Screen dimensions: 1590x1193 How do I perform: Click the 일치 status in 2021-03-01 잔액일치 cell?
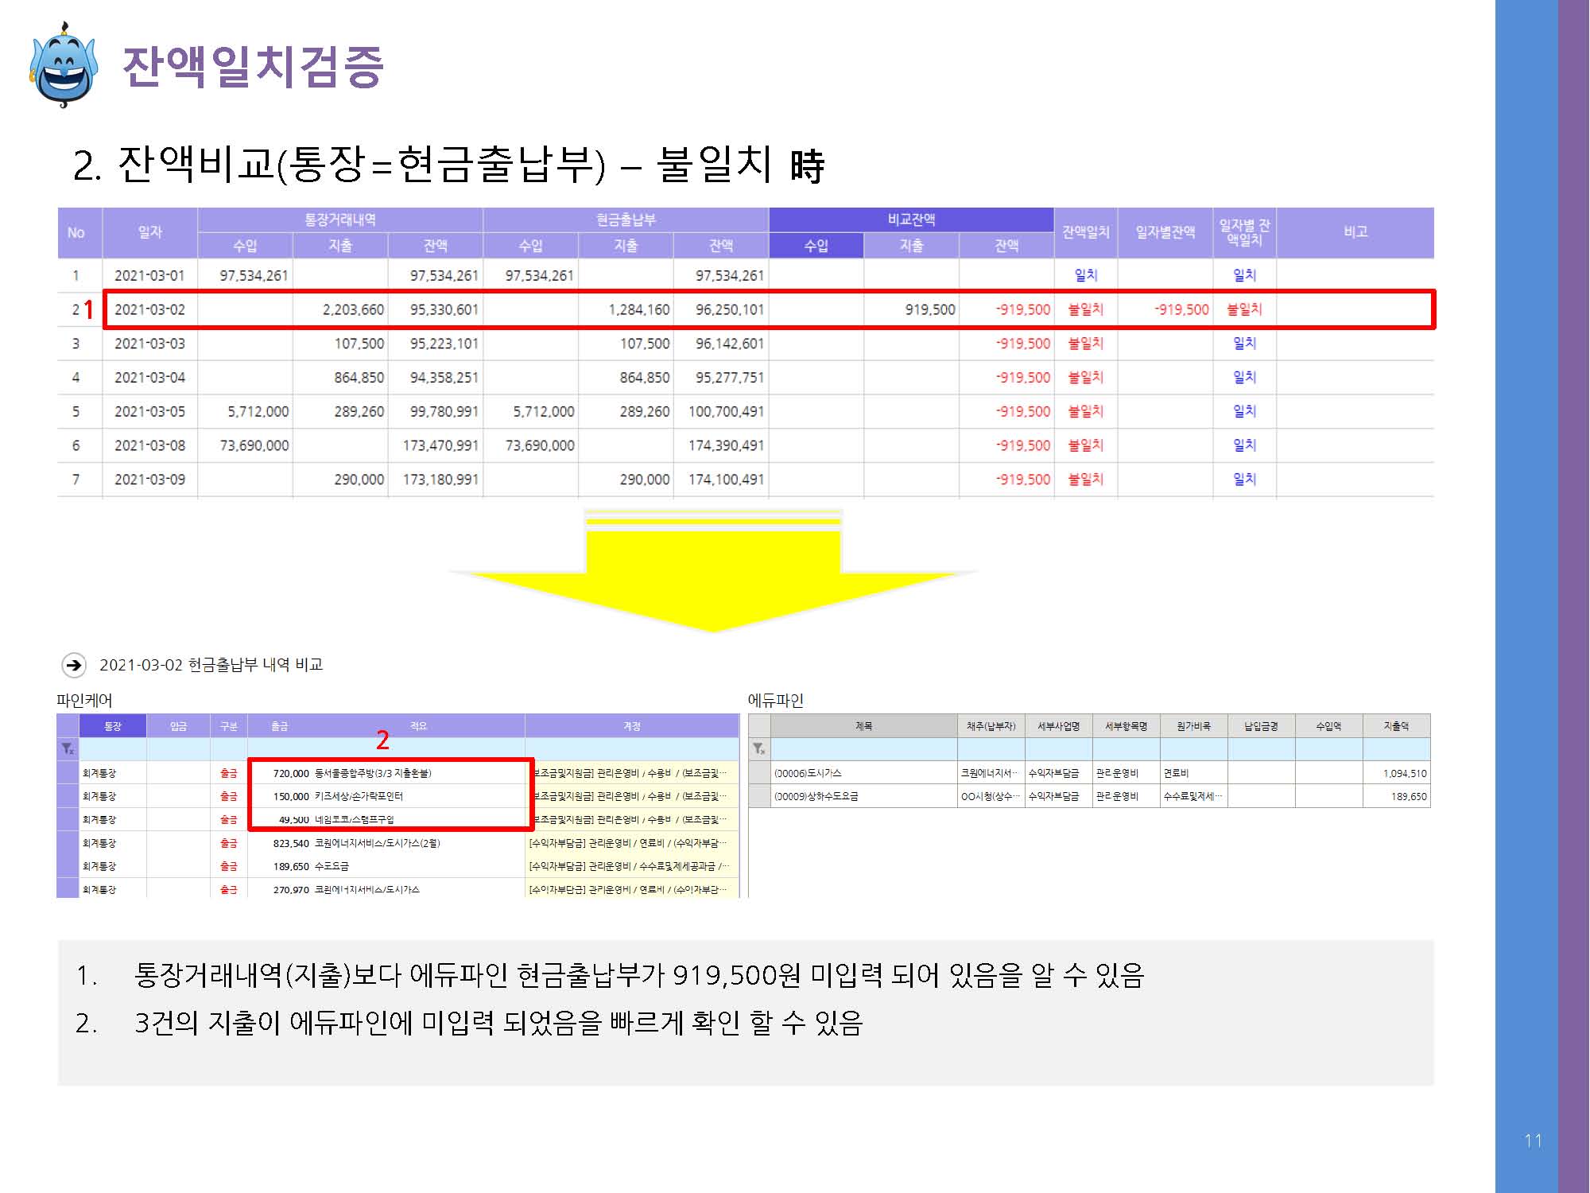pyautogui.click(x=1085, y=275)
